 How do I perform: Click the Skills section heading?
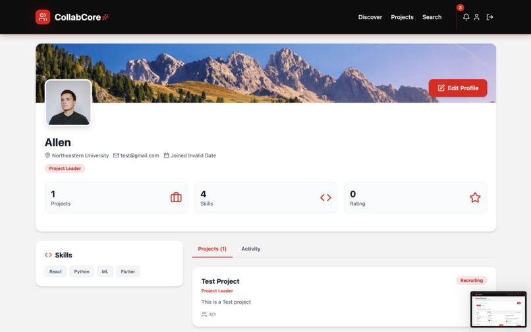pos(63,255)
